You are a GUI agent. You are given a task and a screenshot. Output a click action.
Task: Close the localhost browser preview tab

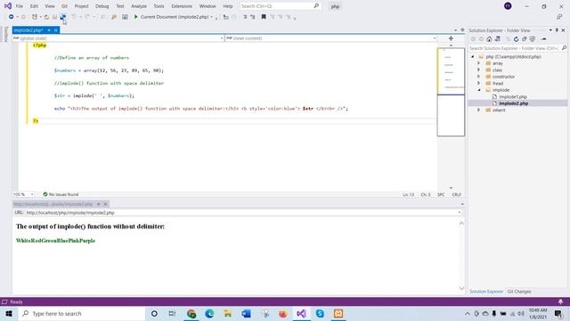pos(105,204)
